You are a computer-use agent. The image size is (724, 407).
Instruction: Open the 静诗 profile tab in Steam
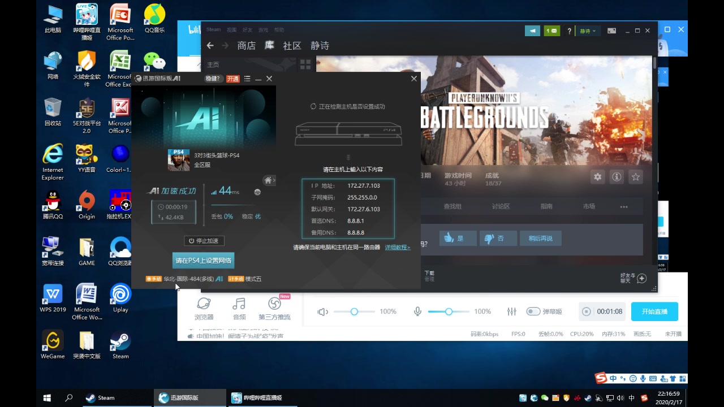point(320,46)
